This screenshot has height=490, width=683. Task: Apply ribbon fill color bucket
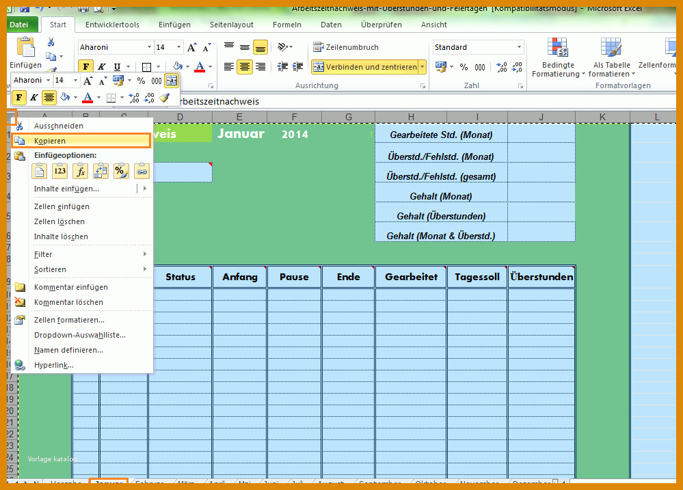(x=177, y=66)
